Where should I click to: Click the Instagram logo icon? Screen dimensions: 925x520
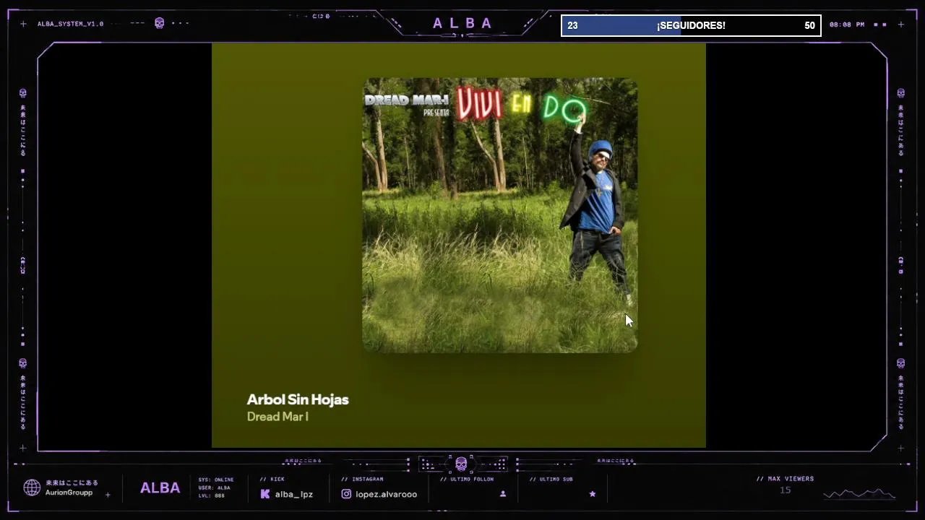coord(346,494)
